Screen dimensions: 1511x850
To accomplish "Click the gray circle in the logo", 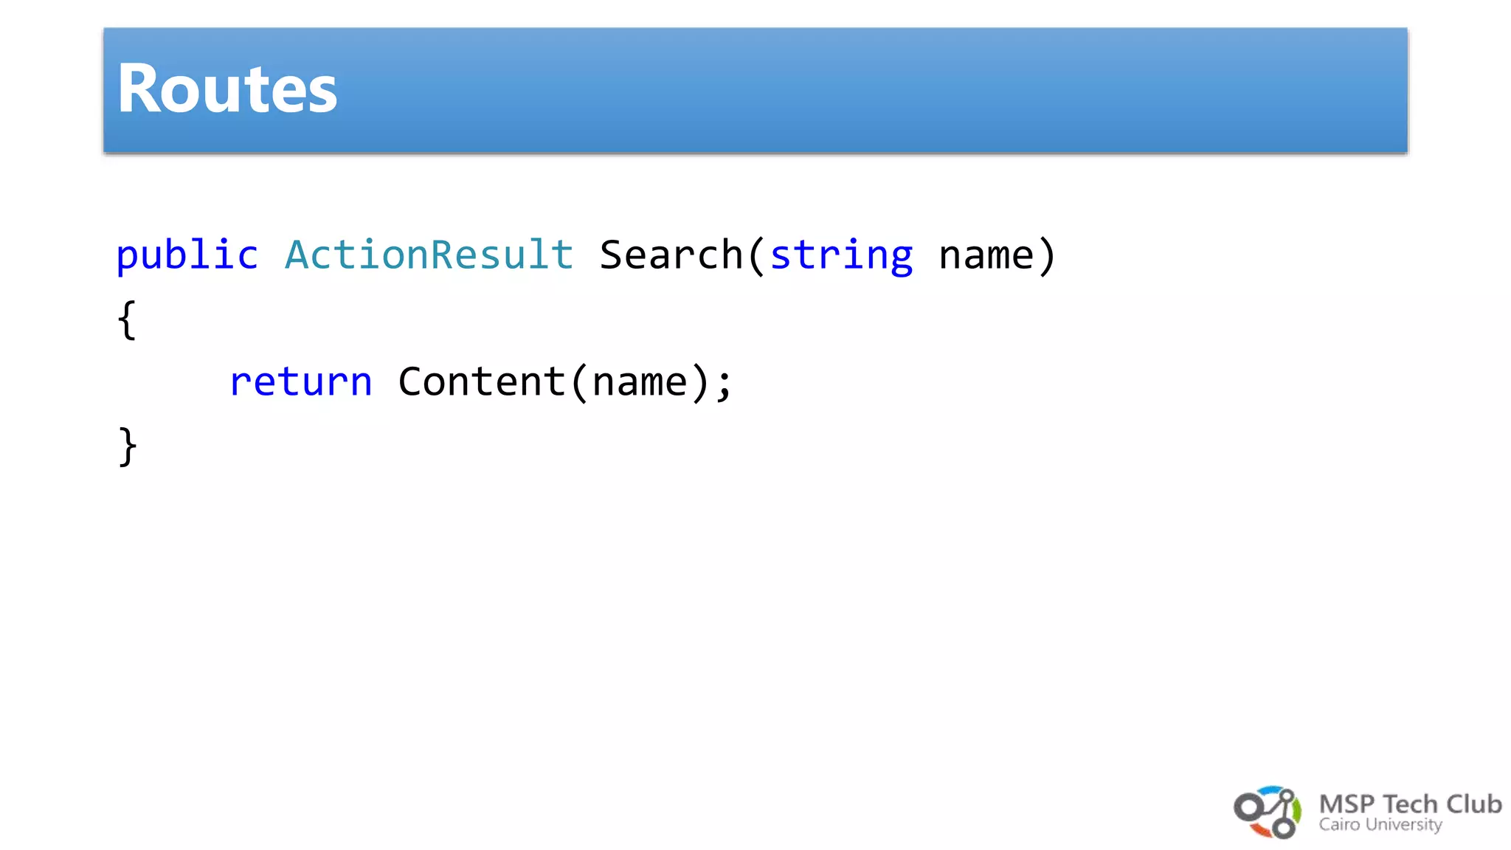I will pyautogui.click(x=1248, y=807).
